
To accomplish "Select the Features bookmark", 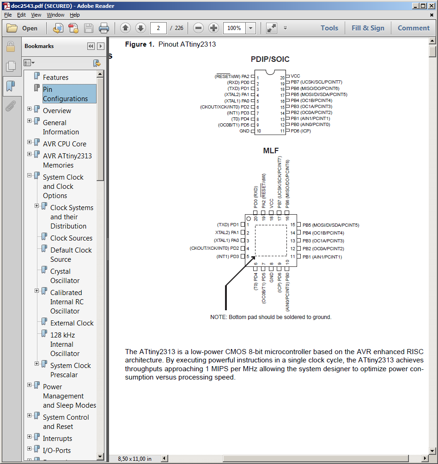I will pos(56,78).
